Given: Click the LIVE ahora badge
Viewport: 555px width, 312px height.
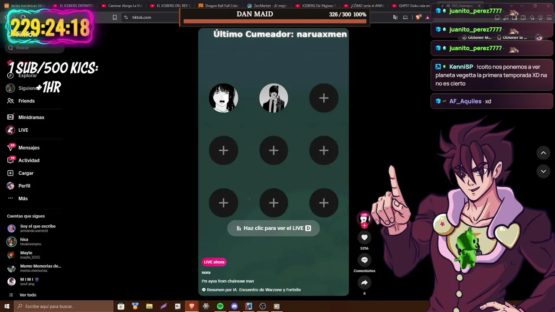Looking at the screenshot, I should click(x=214, y=262).
